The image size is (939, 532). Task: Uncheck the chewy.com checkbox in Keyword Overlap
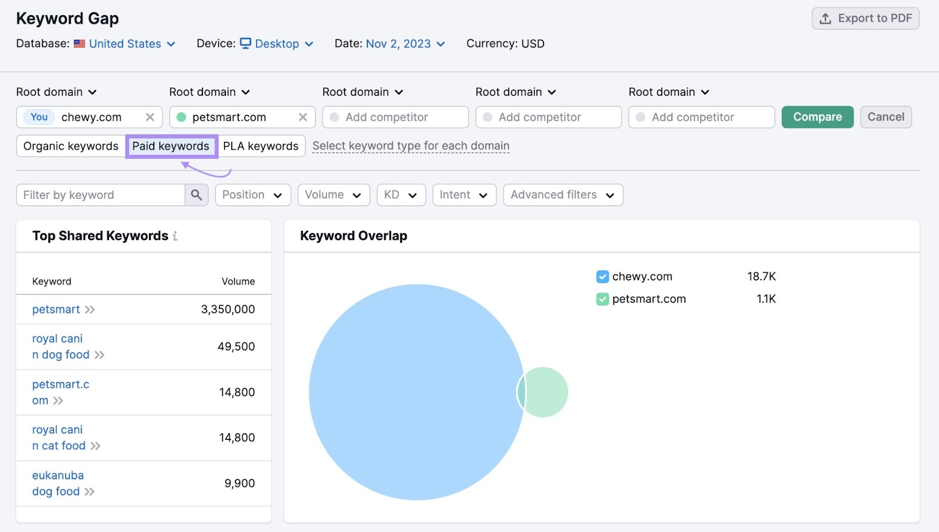pos(602,276)
